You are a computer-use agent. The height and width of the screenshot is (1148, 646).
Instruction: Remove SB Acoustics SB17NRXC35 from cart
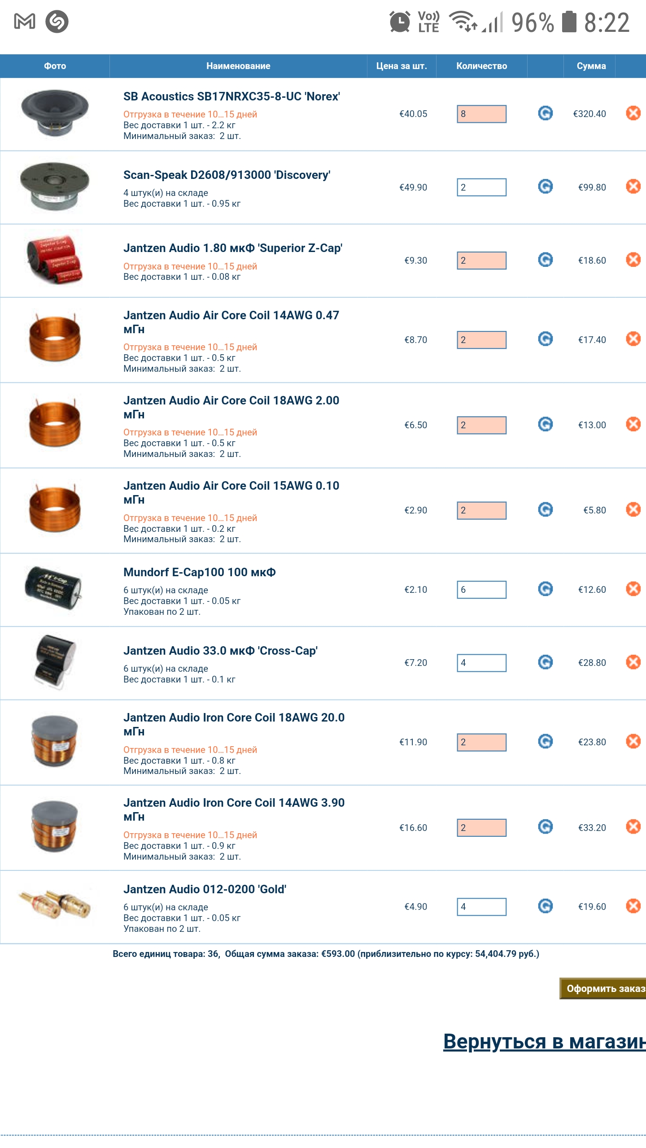tap(633, 113)
